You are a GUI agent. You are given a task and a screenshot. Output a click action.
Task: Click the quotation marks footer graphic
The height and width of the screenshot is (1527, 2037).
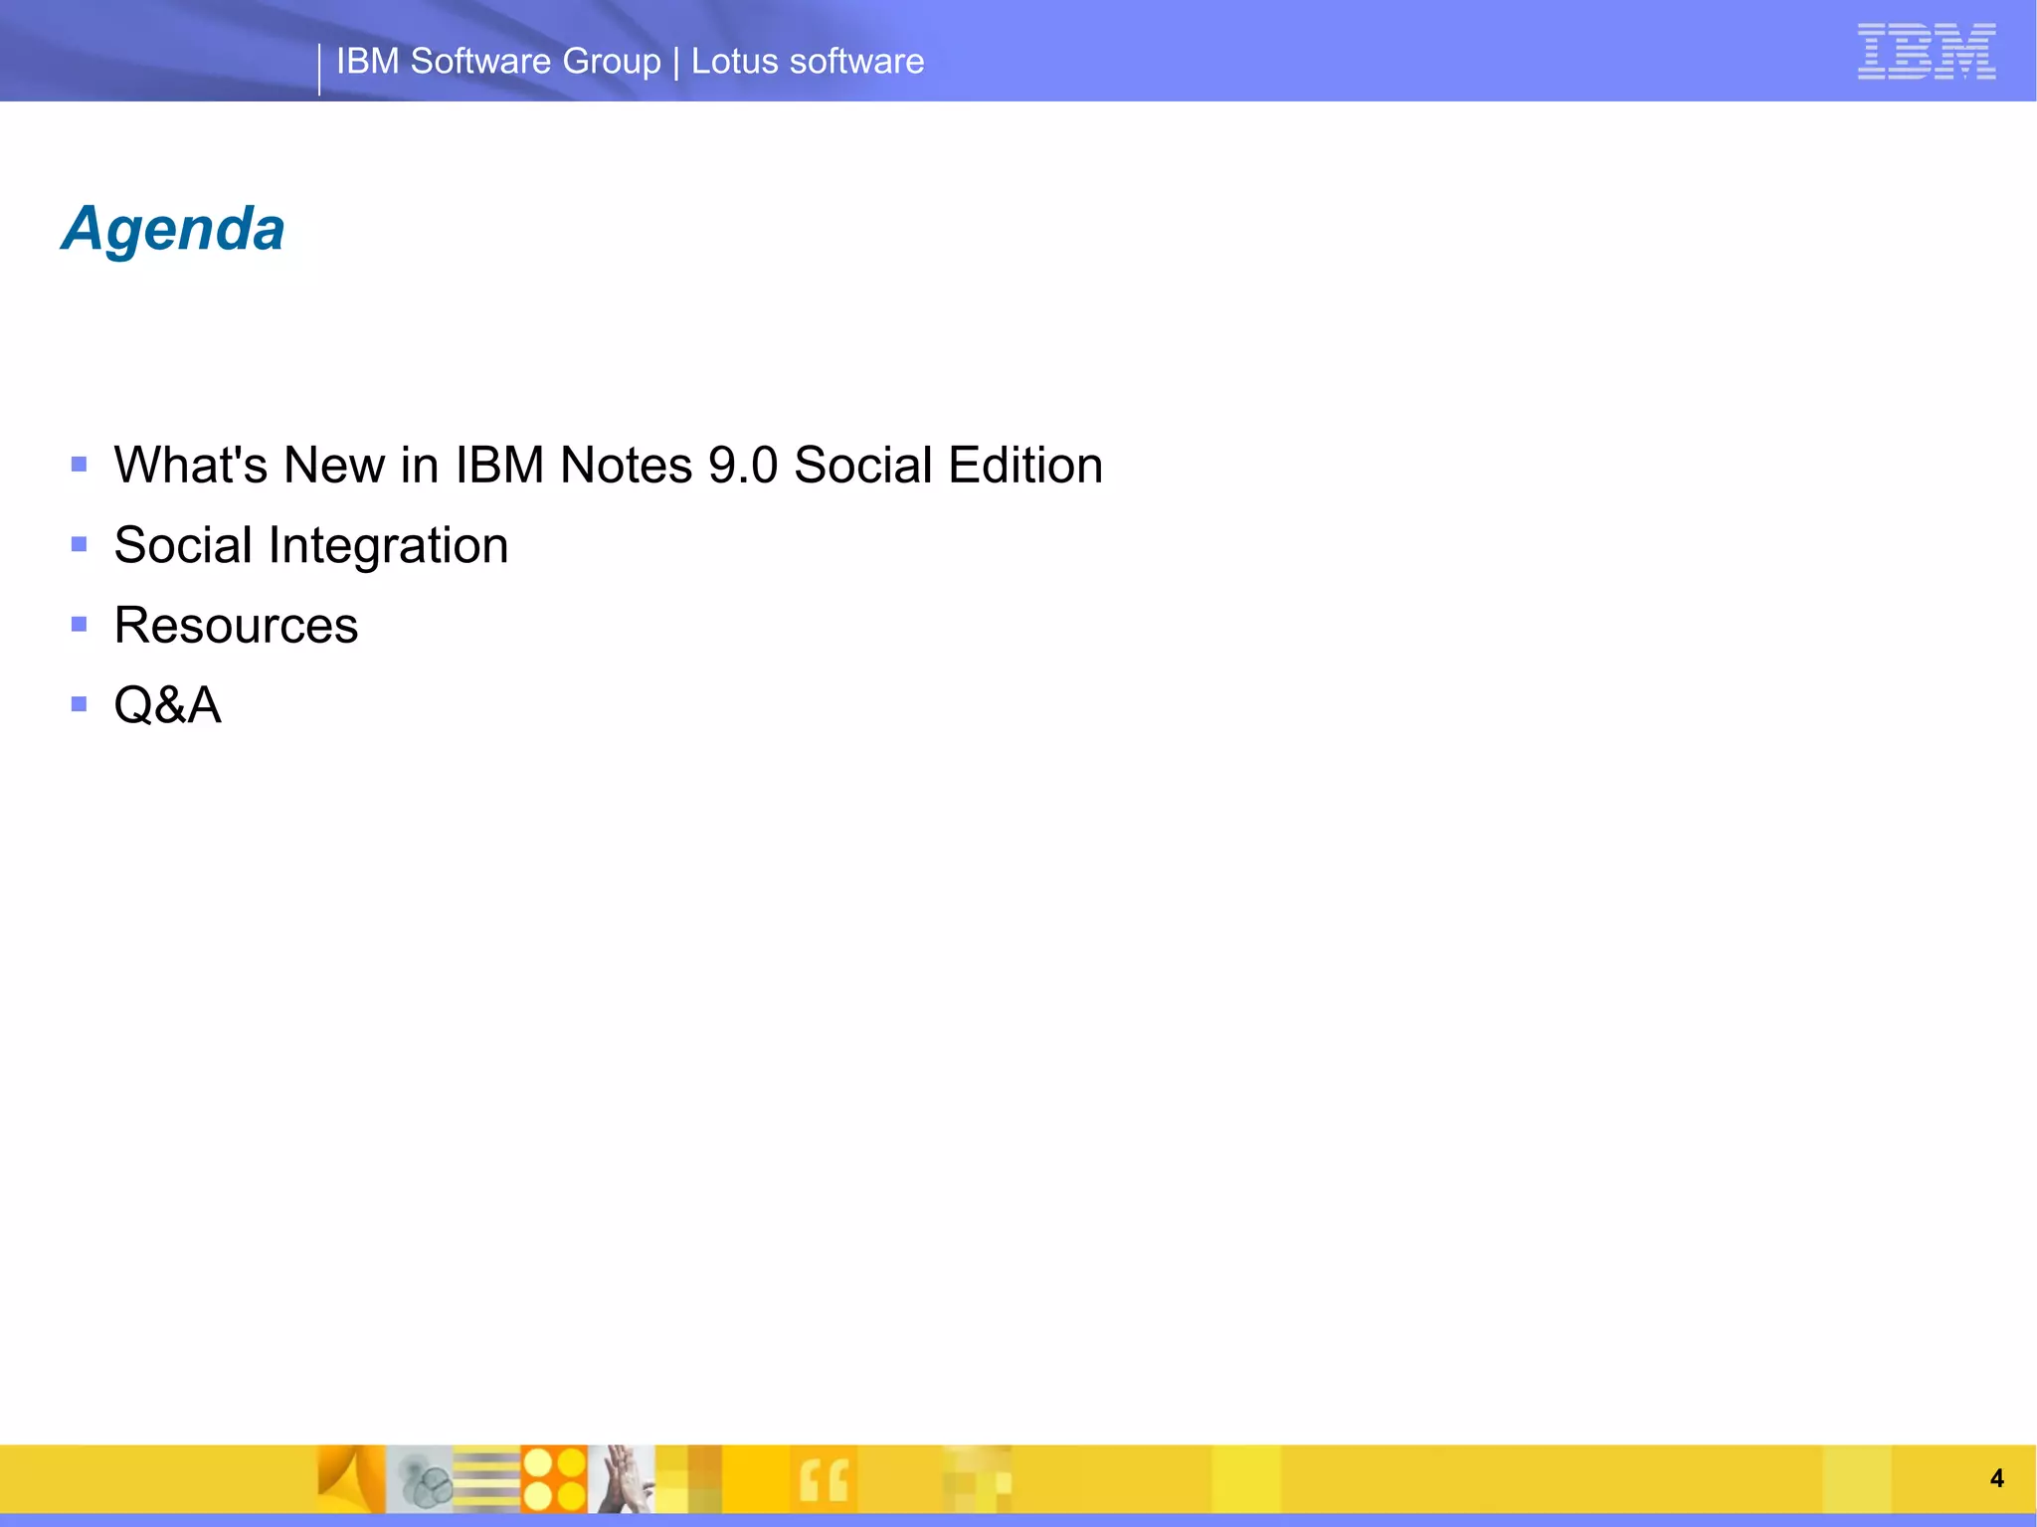[x=824, y=1479]
